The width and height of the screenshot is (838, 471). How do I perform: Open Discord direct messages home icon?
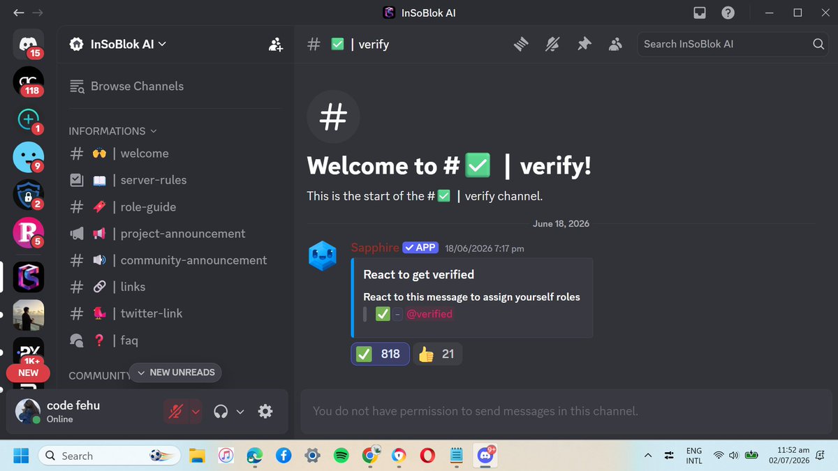28,44
